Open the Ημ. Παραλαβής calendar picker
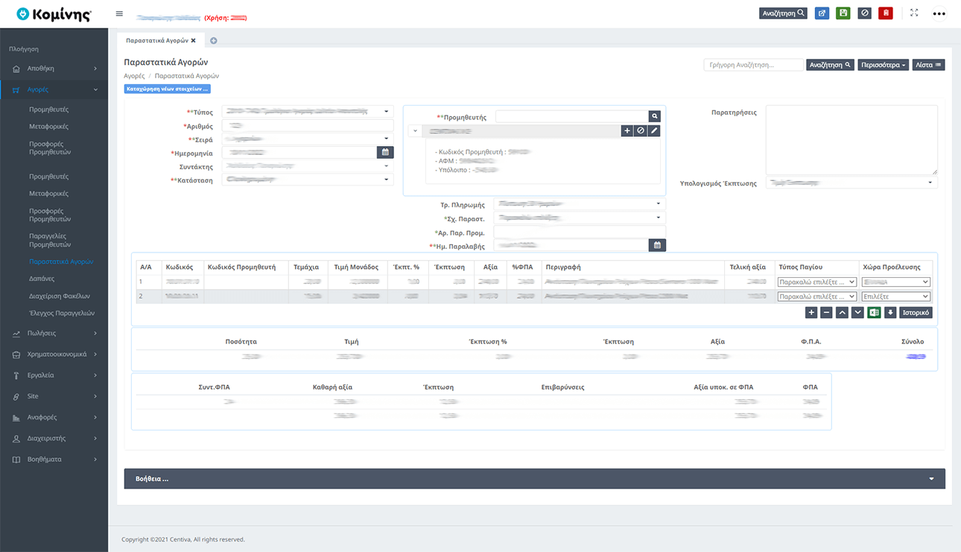 tap(657, 245)
